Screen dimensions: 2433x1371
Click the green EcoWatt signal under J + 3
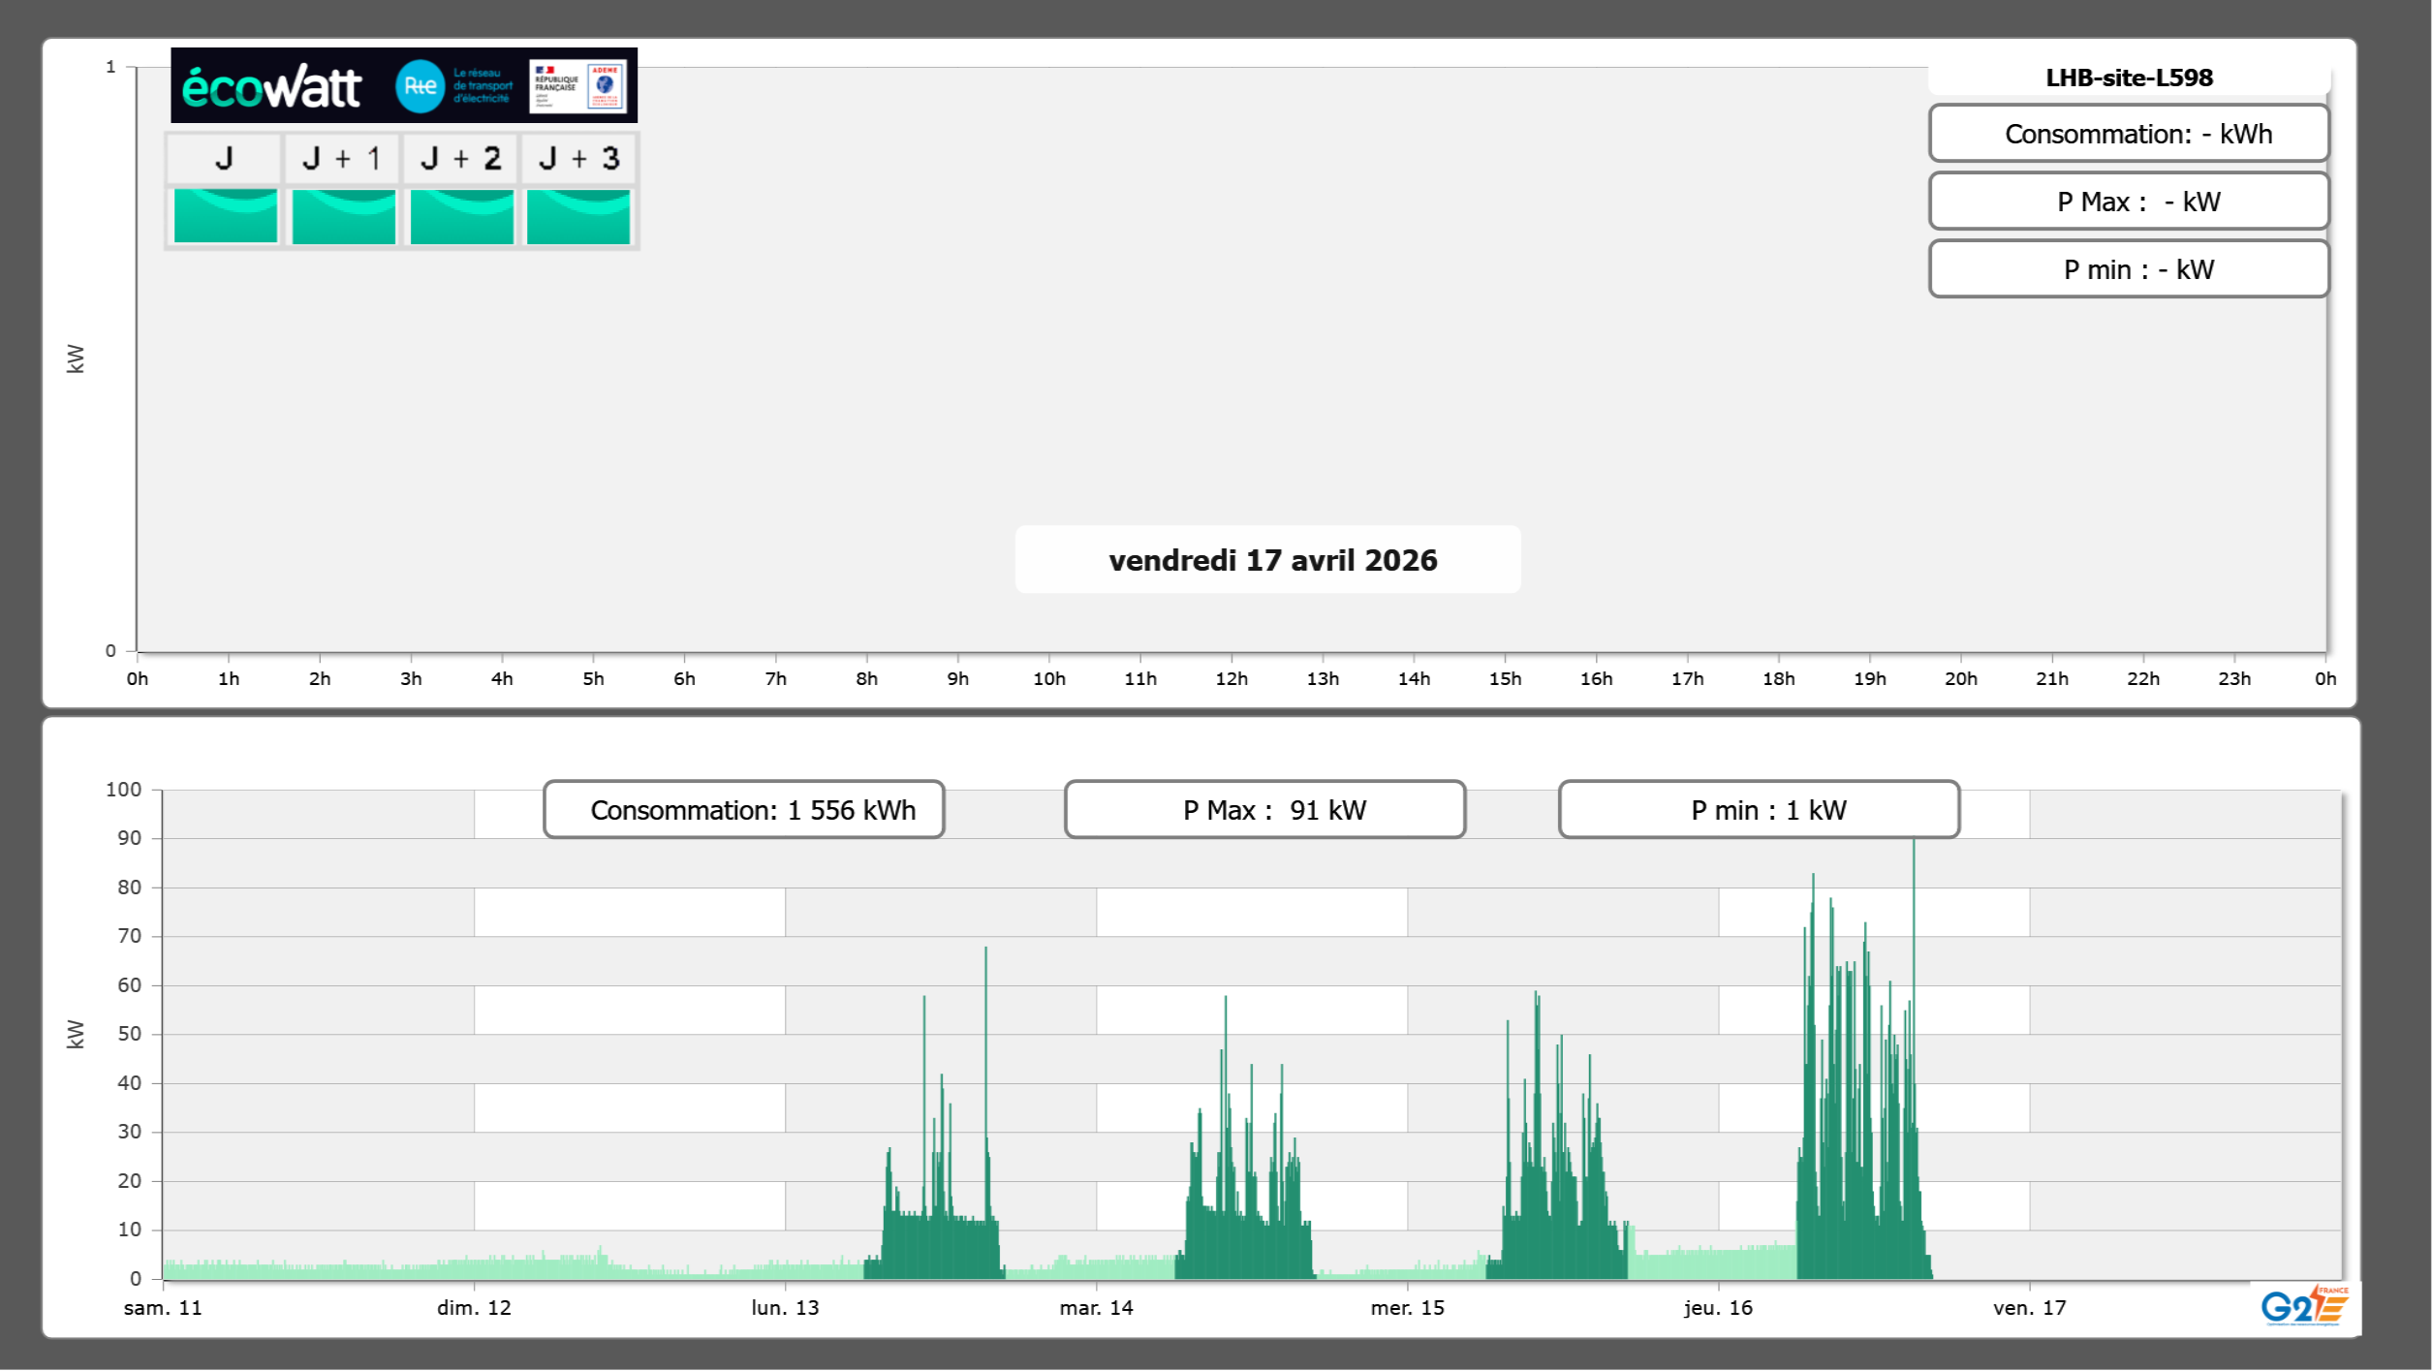pos(578,216)
